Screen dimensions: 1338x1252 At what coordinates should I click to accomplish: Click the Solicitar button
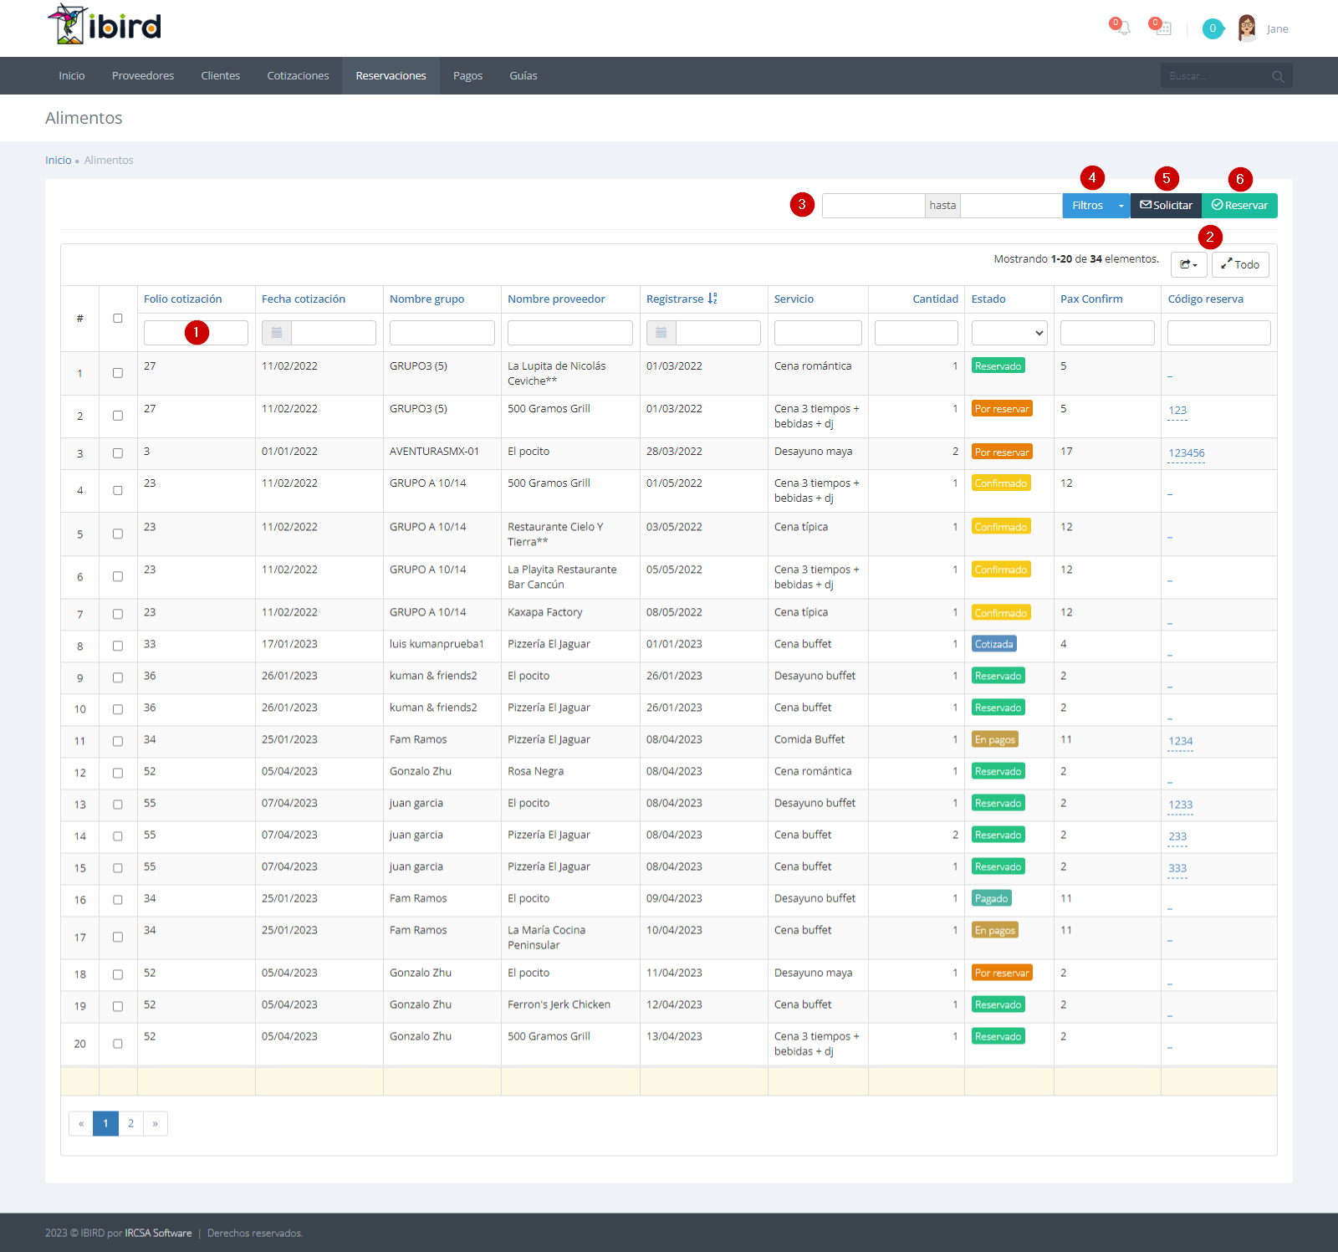(x=1166, y=206)
